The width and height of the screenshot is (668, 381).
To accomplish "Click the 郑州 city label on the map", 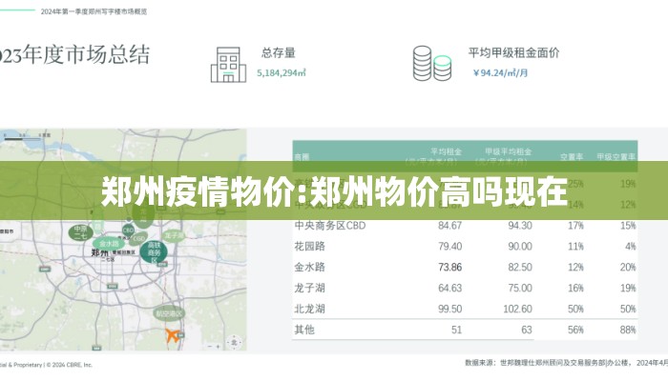I will click(x=99, y=253).
